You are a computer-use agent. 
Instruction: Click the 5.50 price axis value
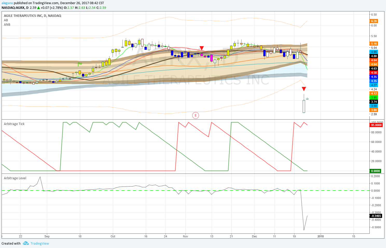[374, 36]
